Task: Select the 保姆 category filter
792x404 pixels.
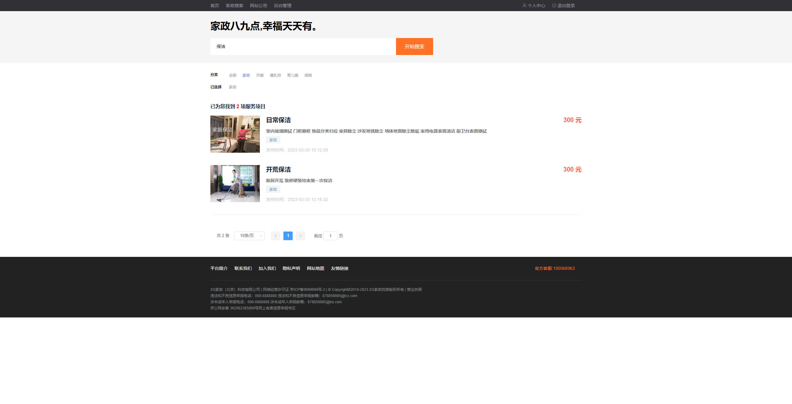Action: [x=308, y=75]
